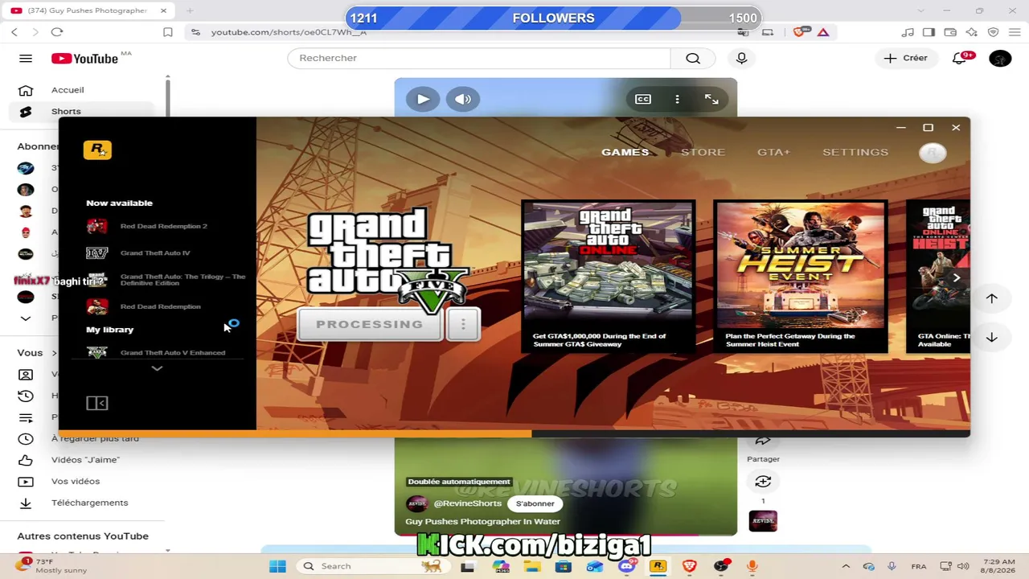Open Red Dead Redemption 2 game icon
The width and height of the screenshot is (1029, 579).
96,226
